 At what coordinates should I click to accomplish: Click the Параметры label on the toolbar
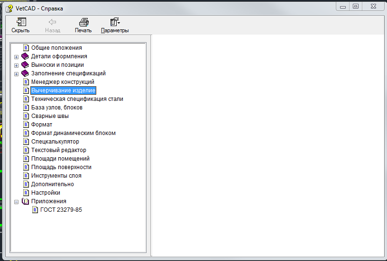[115, 30]
